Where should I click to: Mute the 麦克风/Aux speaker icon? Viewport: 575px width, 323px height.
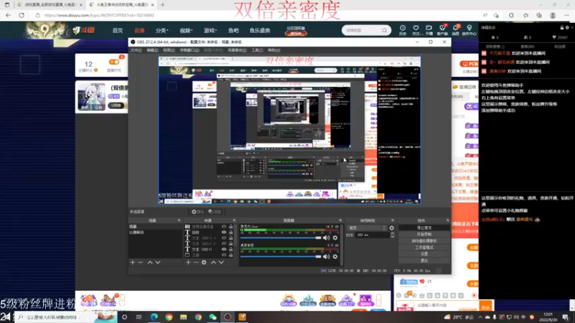[x=326, y=238]
